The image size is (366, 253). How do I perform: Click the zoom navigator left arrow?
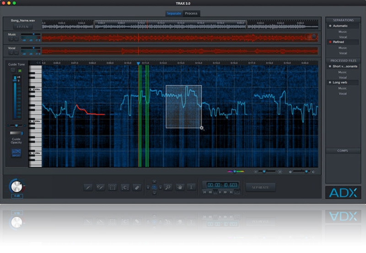pos(148,187)
